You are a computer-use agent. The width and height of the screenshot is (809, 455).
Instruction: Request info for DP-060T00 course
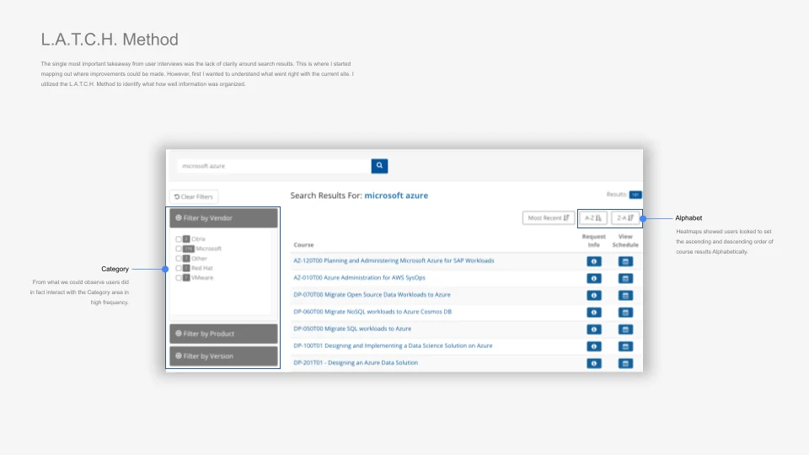(x=594, y=313)
